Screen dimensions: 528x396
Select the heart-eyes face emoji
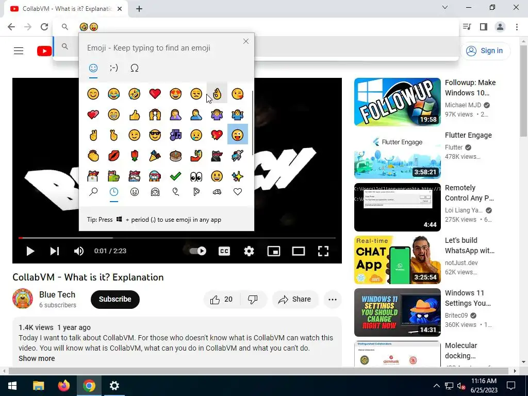coord(176,94)
